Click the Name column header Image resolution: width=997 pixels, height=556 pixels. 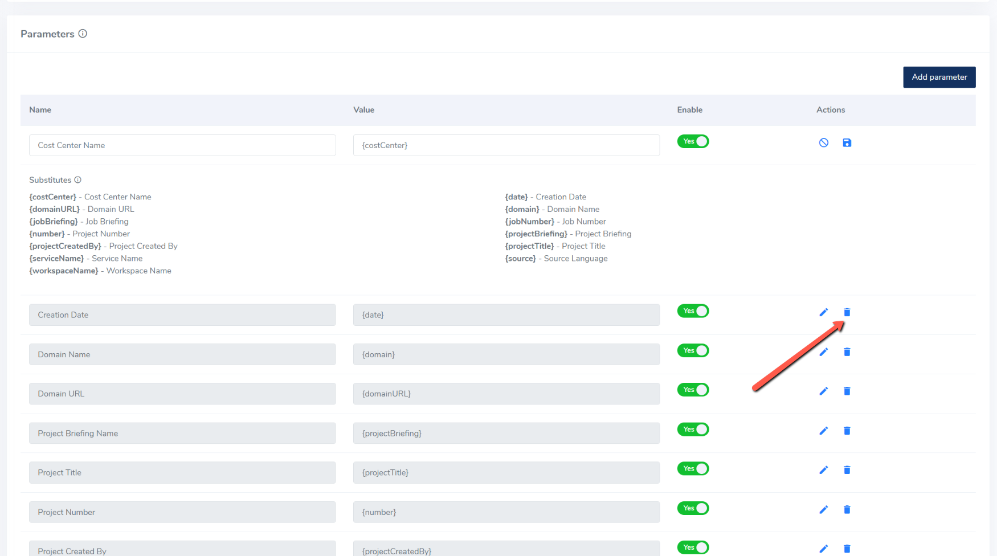point(40,110)
